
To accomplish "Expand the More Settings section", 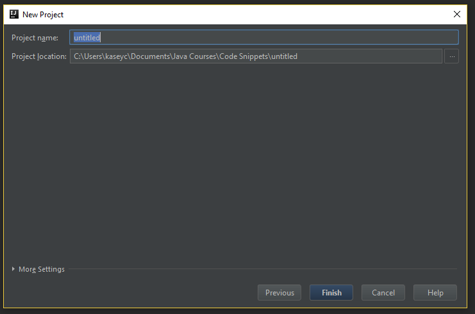I will [38, 269].
